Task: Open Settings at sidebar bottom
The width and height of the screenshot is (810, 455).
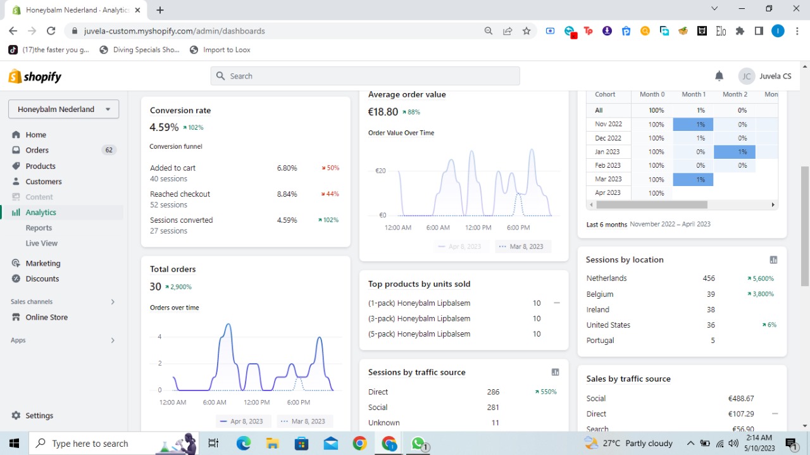Action: [39, 416]
